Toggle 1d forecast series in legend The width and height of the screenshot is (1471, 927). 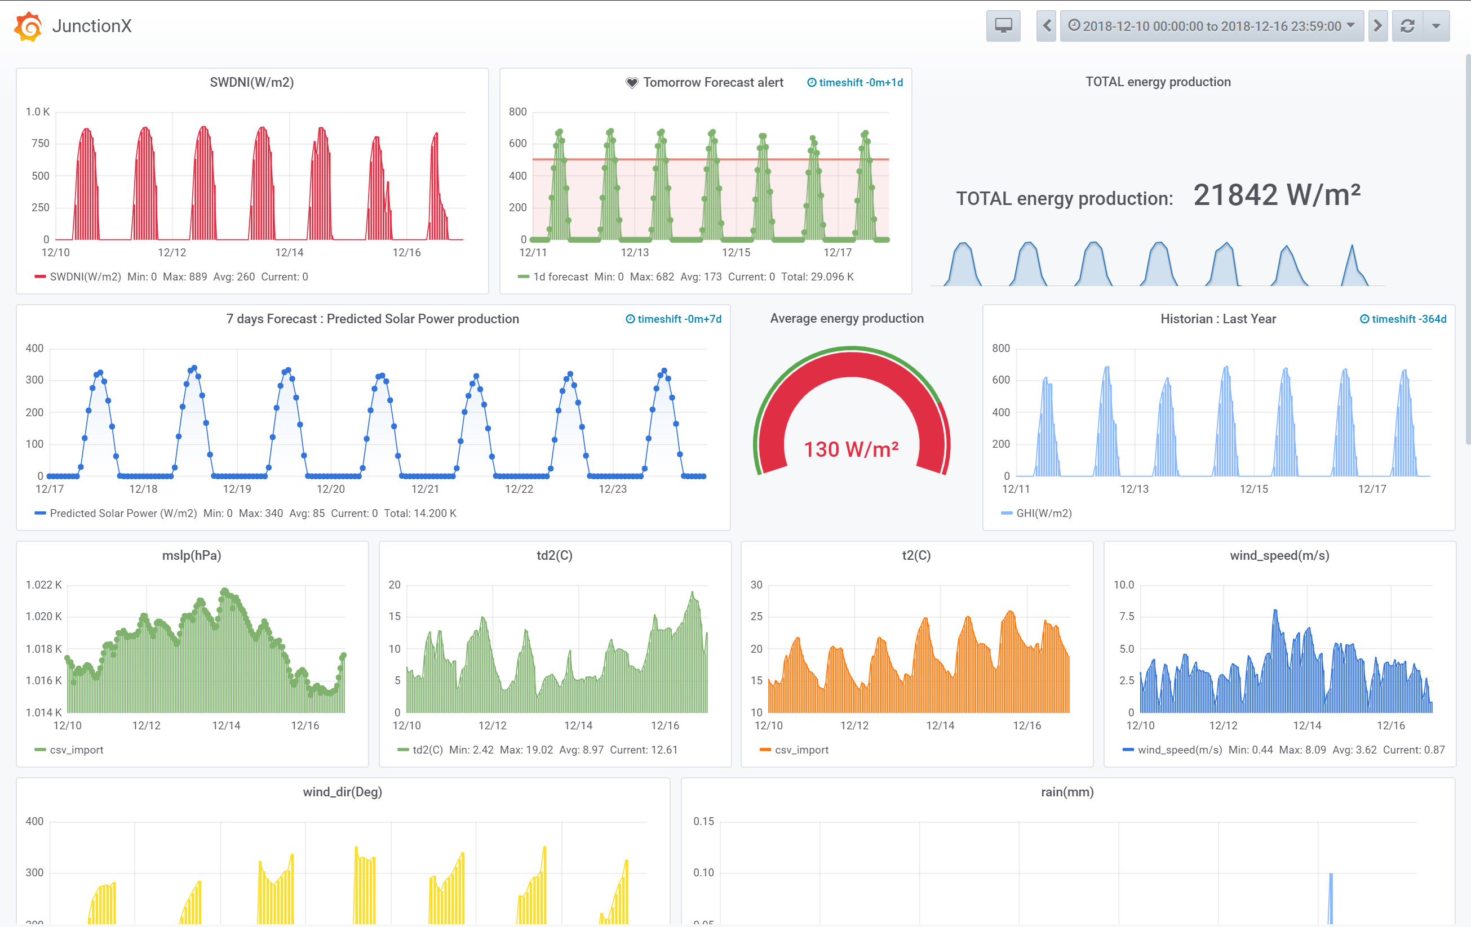pyautogui.click(x=560, y=277)
